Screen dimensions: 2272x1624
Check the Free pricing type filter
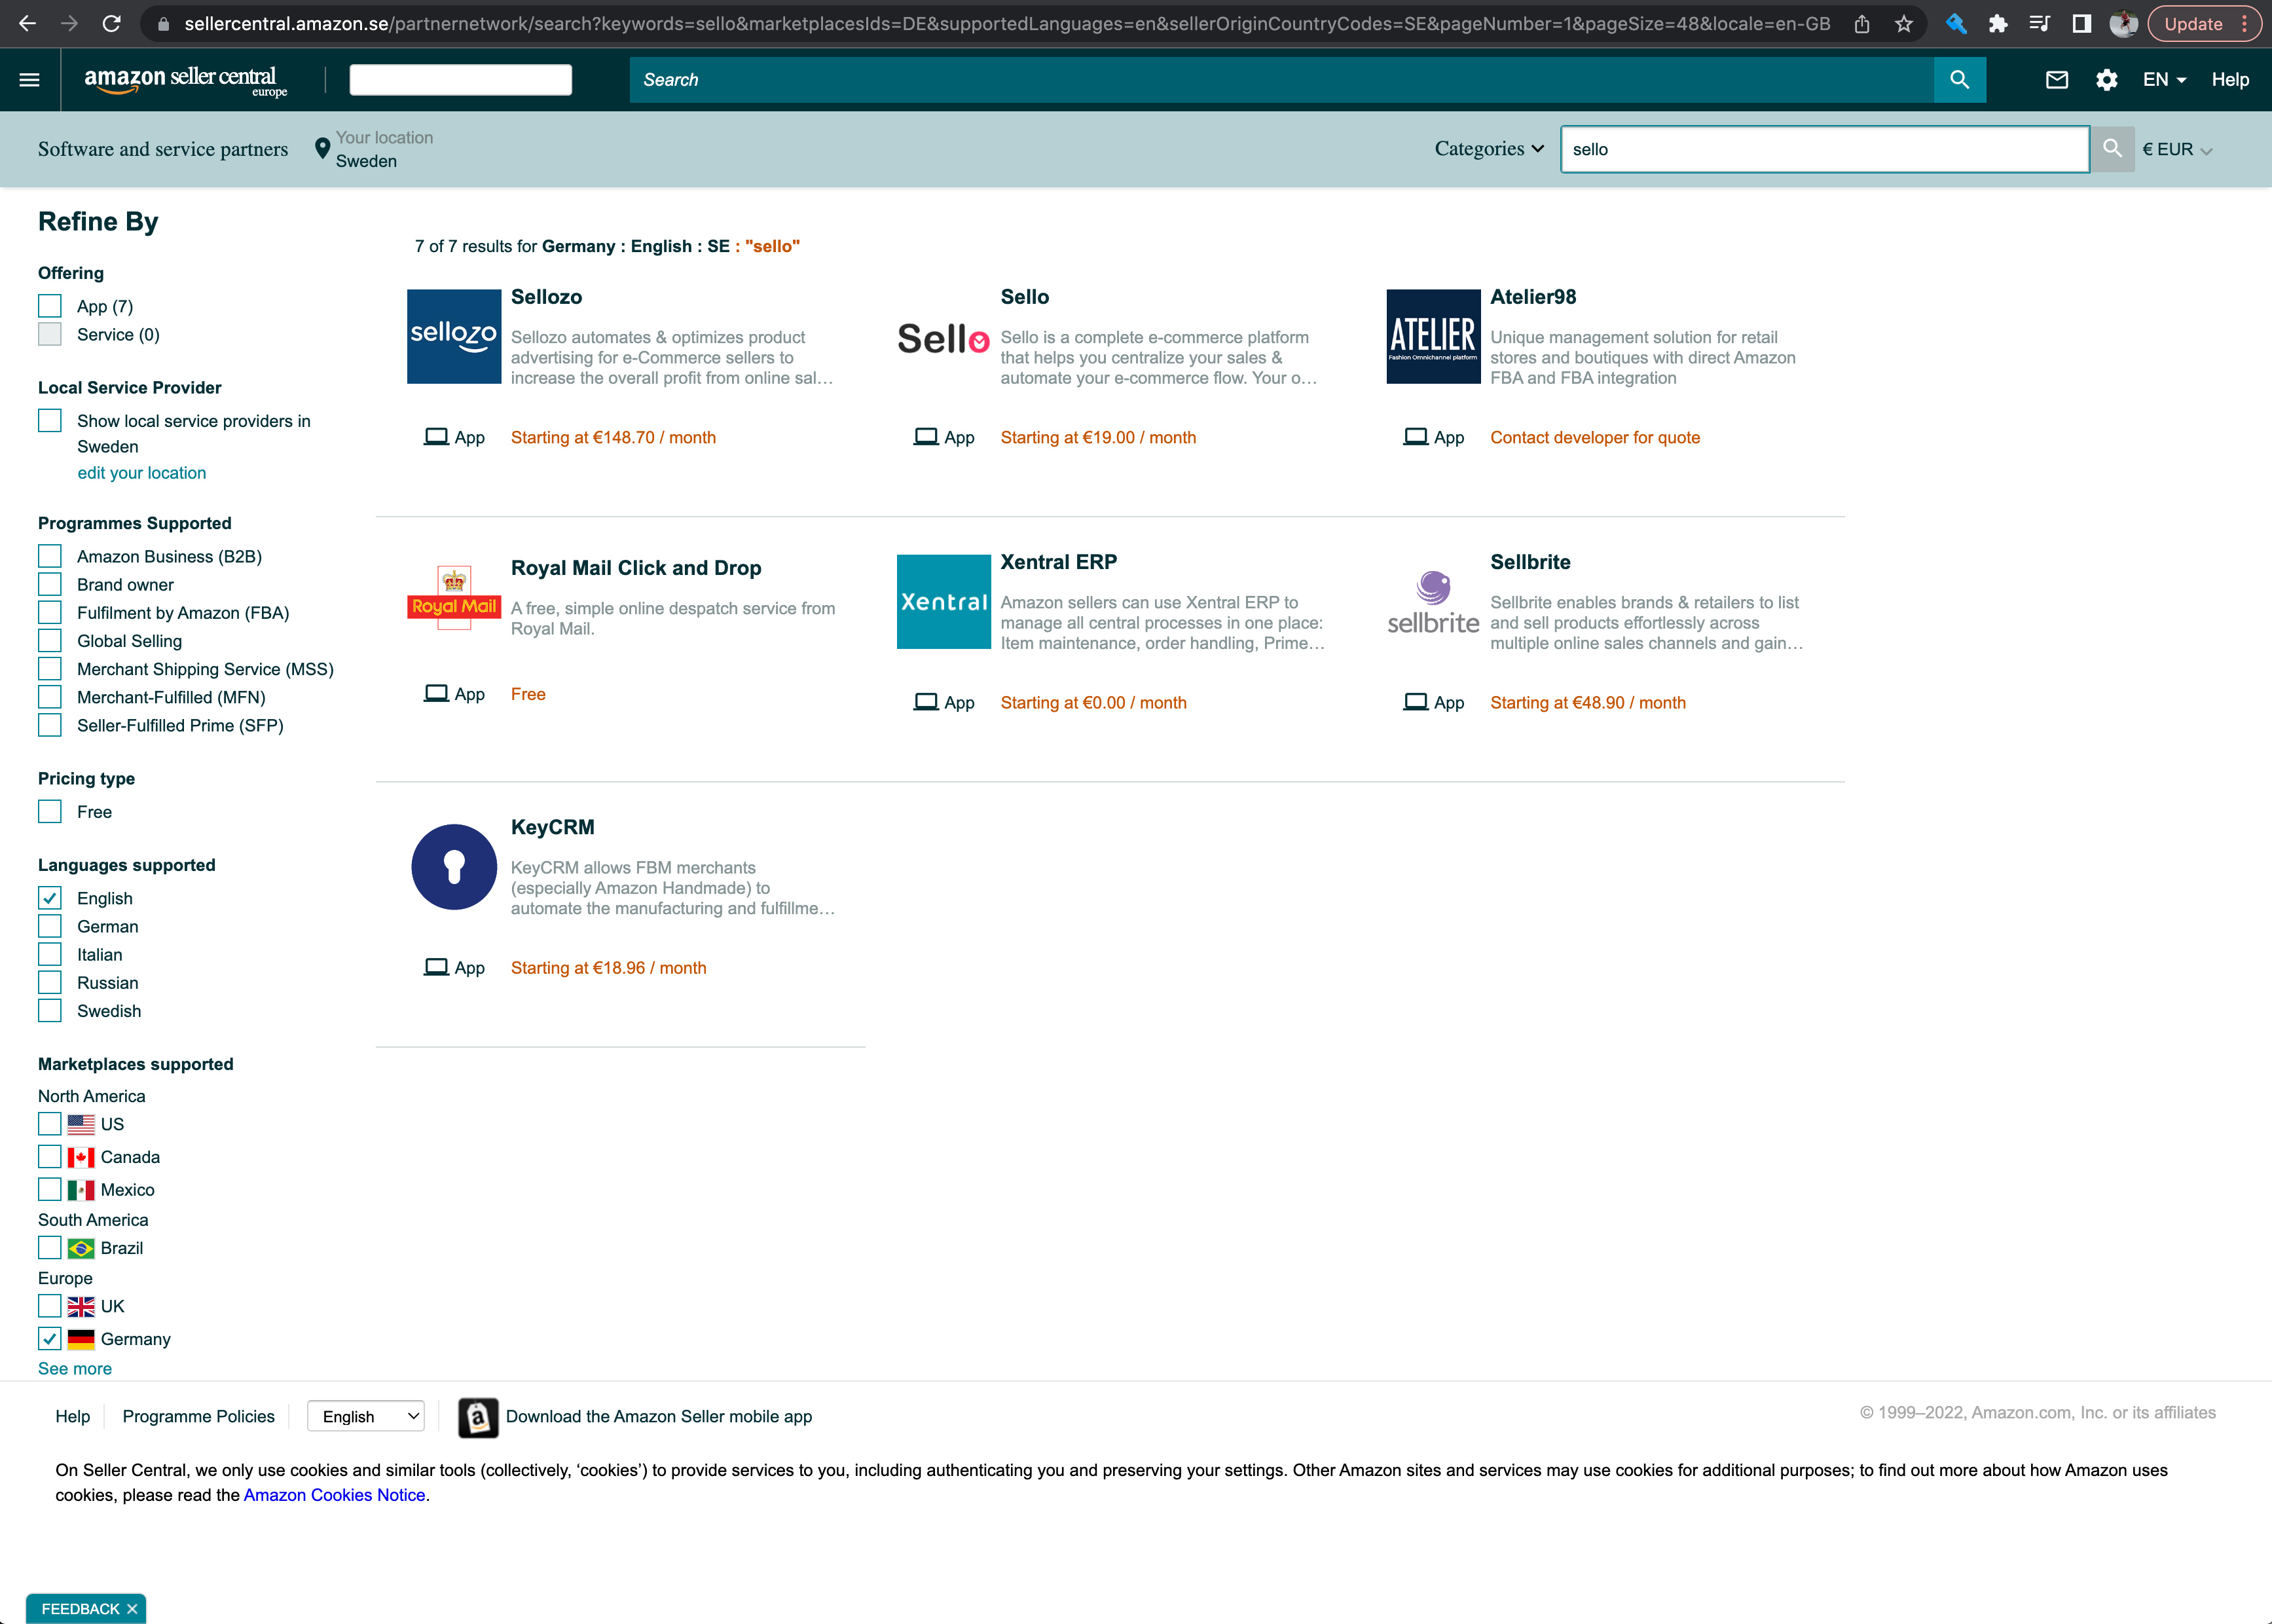coord(50,811)
